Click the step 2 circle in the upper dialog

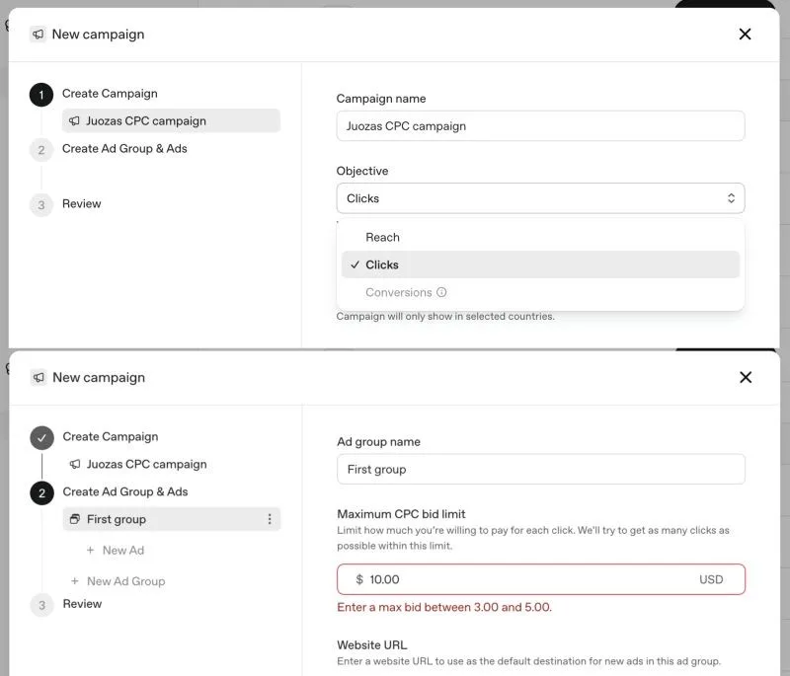point(41,150)
